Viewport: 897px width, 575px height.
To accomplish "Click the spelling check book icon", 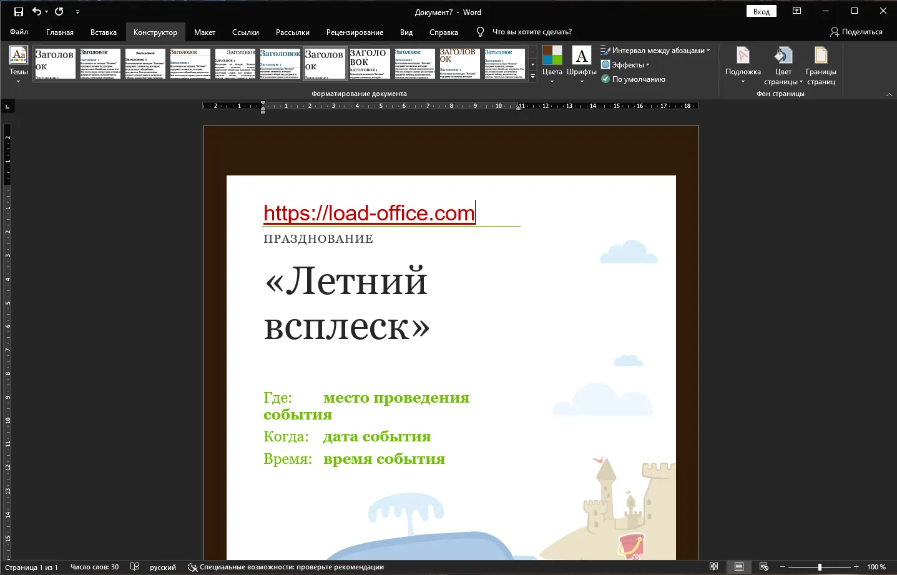I will coord(135,567).
